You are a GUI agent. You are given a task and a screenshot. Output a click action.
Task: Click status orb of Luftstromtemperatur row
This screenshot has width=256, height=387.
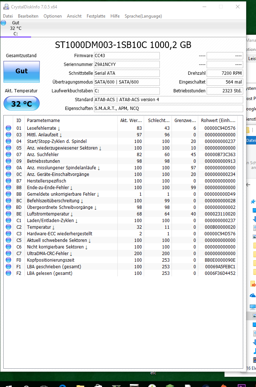tap(8, 214)
